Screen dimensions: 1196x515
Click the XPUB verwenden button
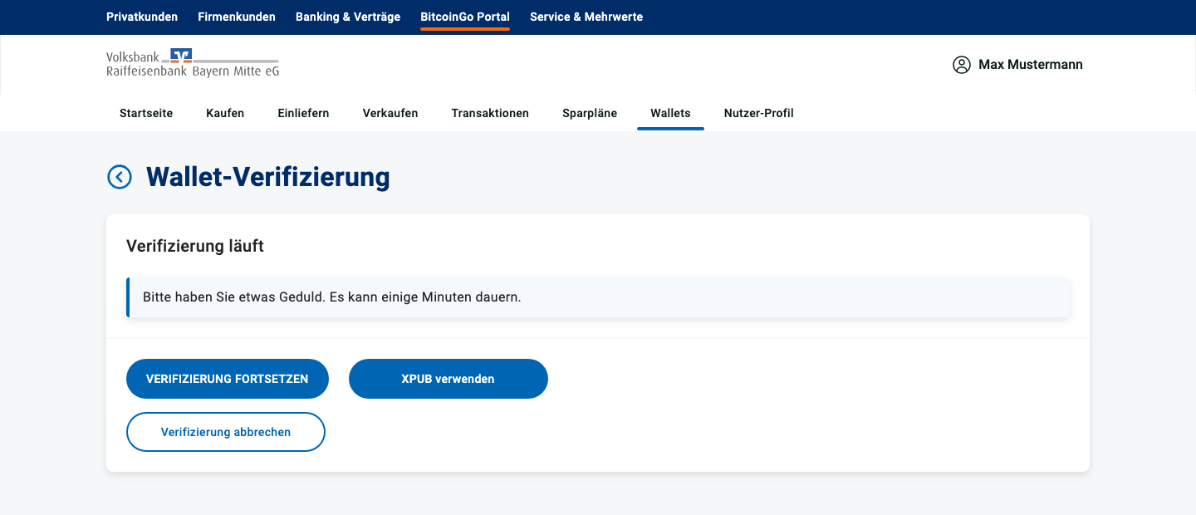coord(448,379)
